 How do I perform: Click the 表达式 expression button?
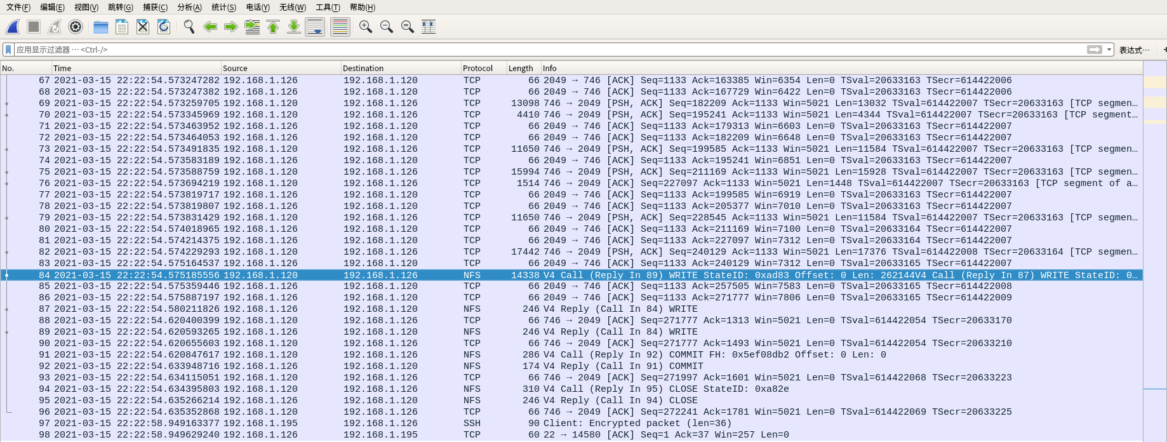click(x=1134, y=50)
